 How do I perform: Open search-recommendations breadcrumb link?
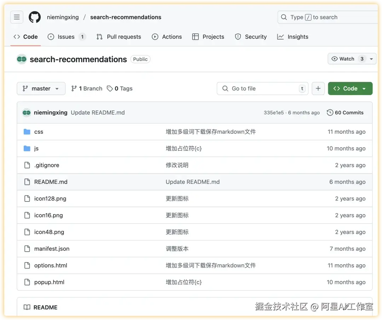[x=126, y=17]
